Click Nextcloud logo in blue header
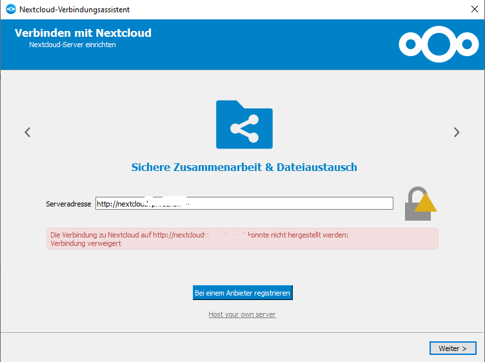 pos(439,45)
